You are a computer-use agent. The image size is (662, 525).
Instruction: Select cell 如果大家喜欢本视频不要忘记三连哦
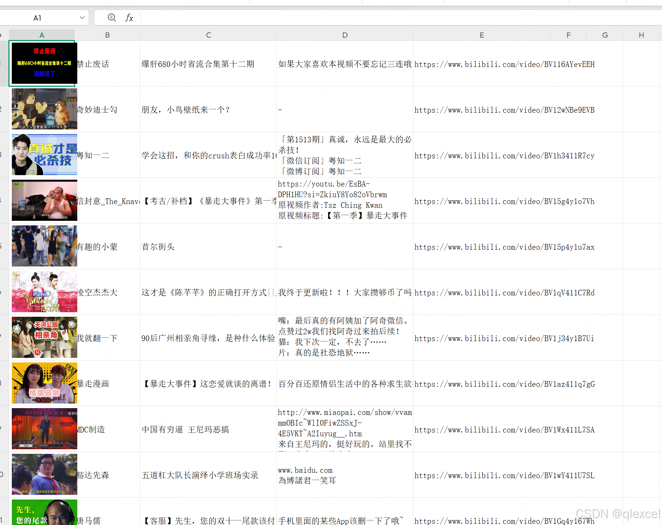345,64
